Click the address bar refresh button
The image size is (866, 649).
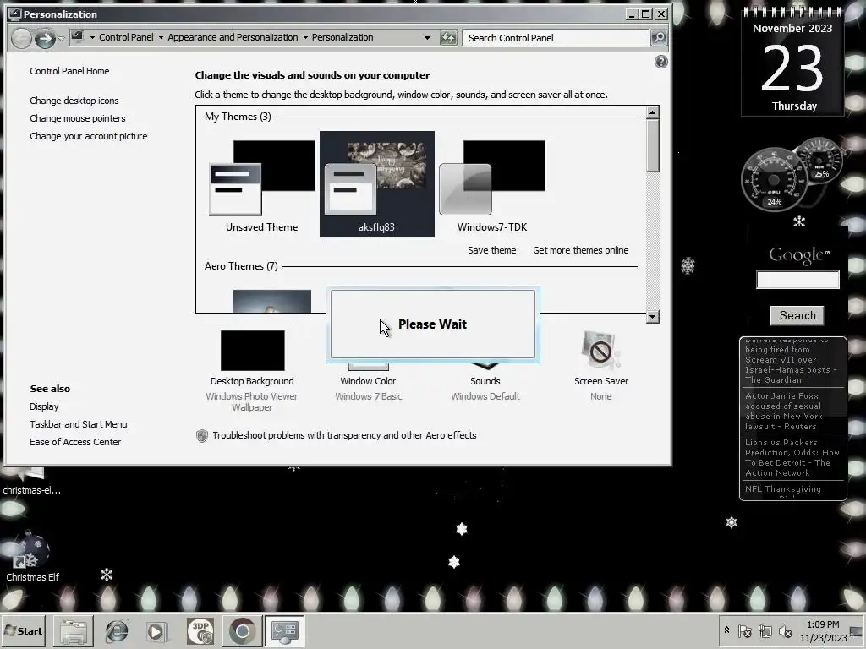pos(448,37)
